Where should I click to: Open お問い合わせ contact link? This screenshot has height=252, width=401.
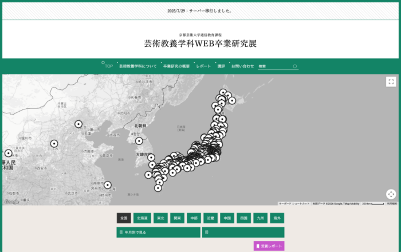(242, 66)
